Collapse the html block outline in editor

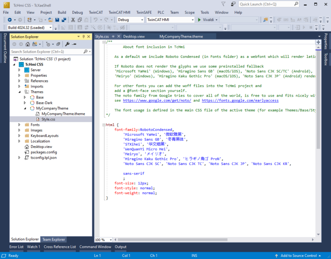pyautogui.click(x=103, y=125)
